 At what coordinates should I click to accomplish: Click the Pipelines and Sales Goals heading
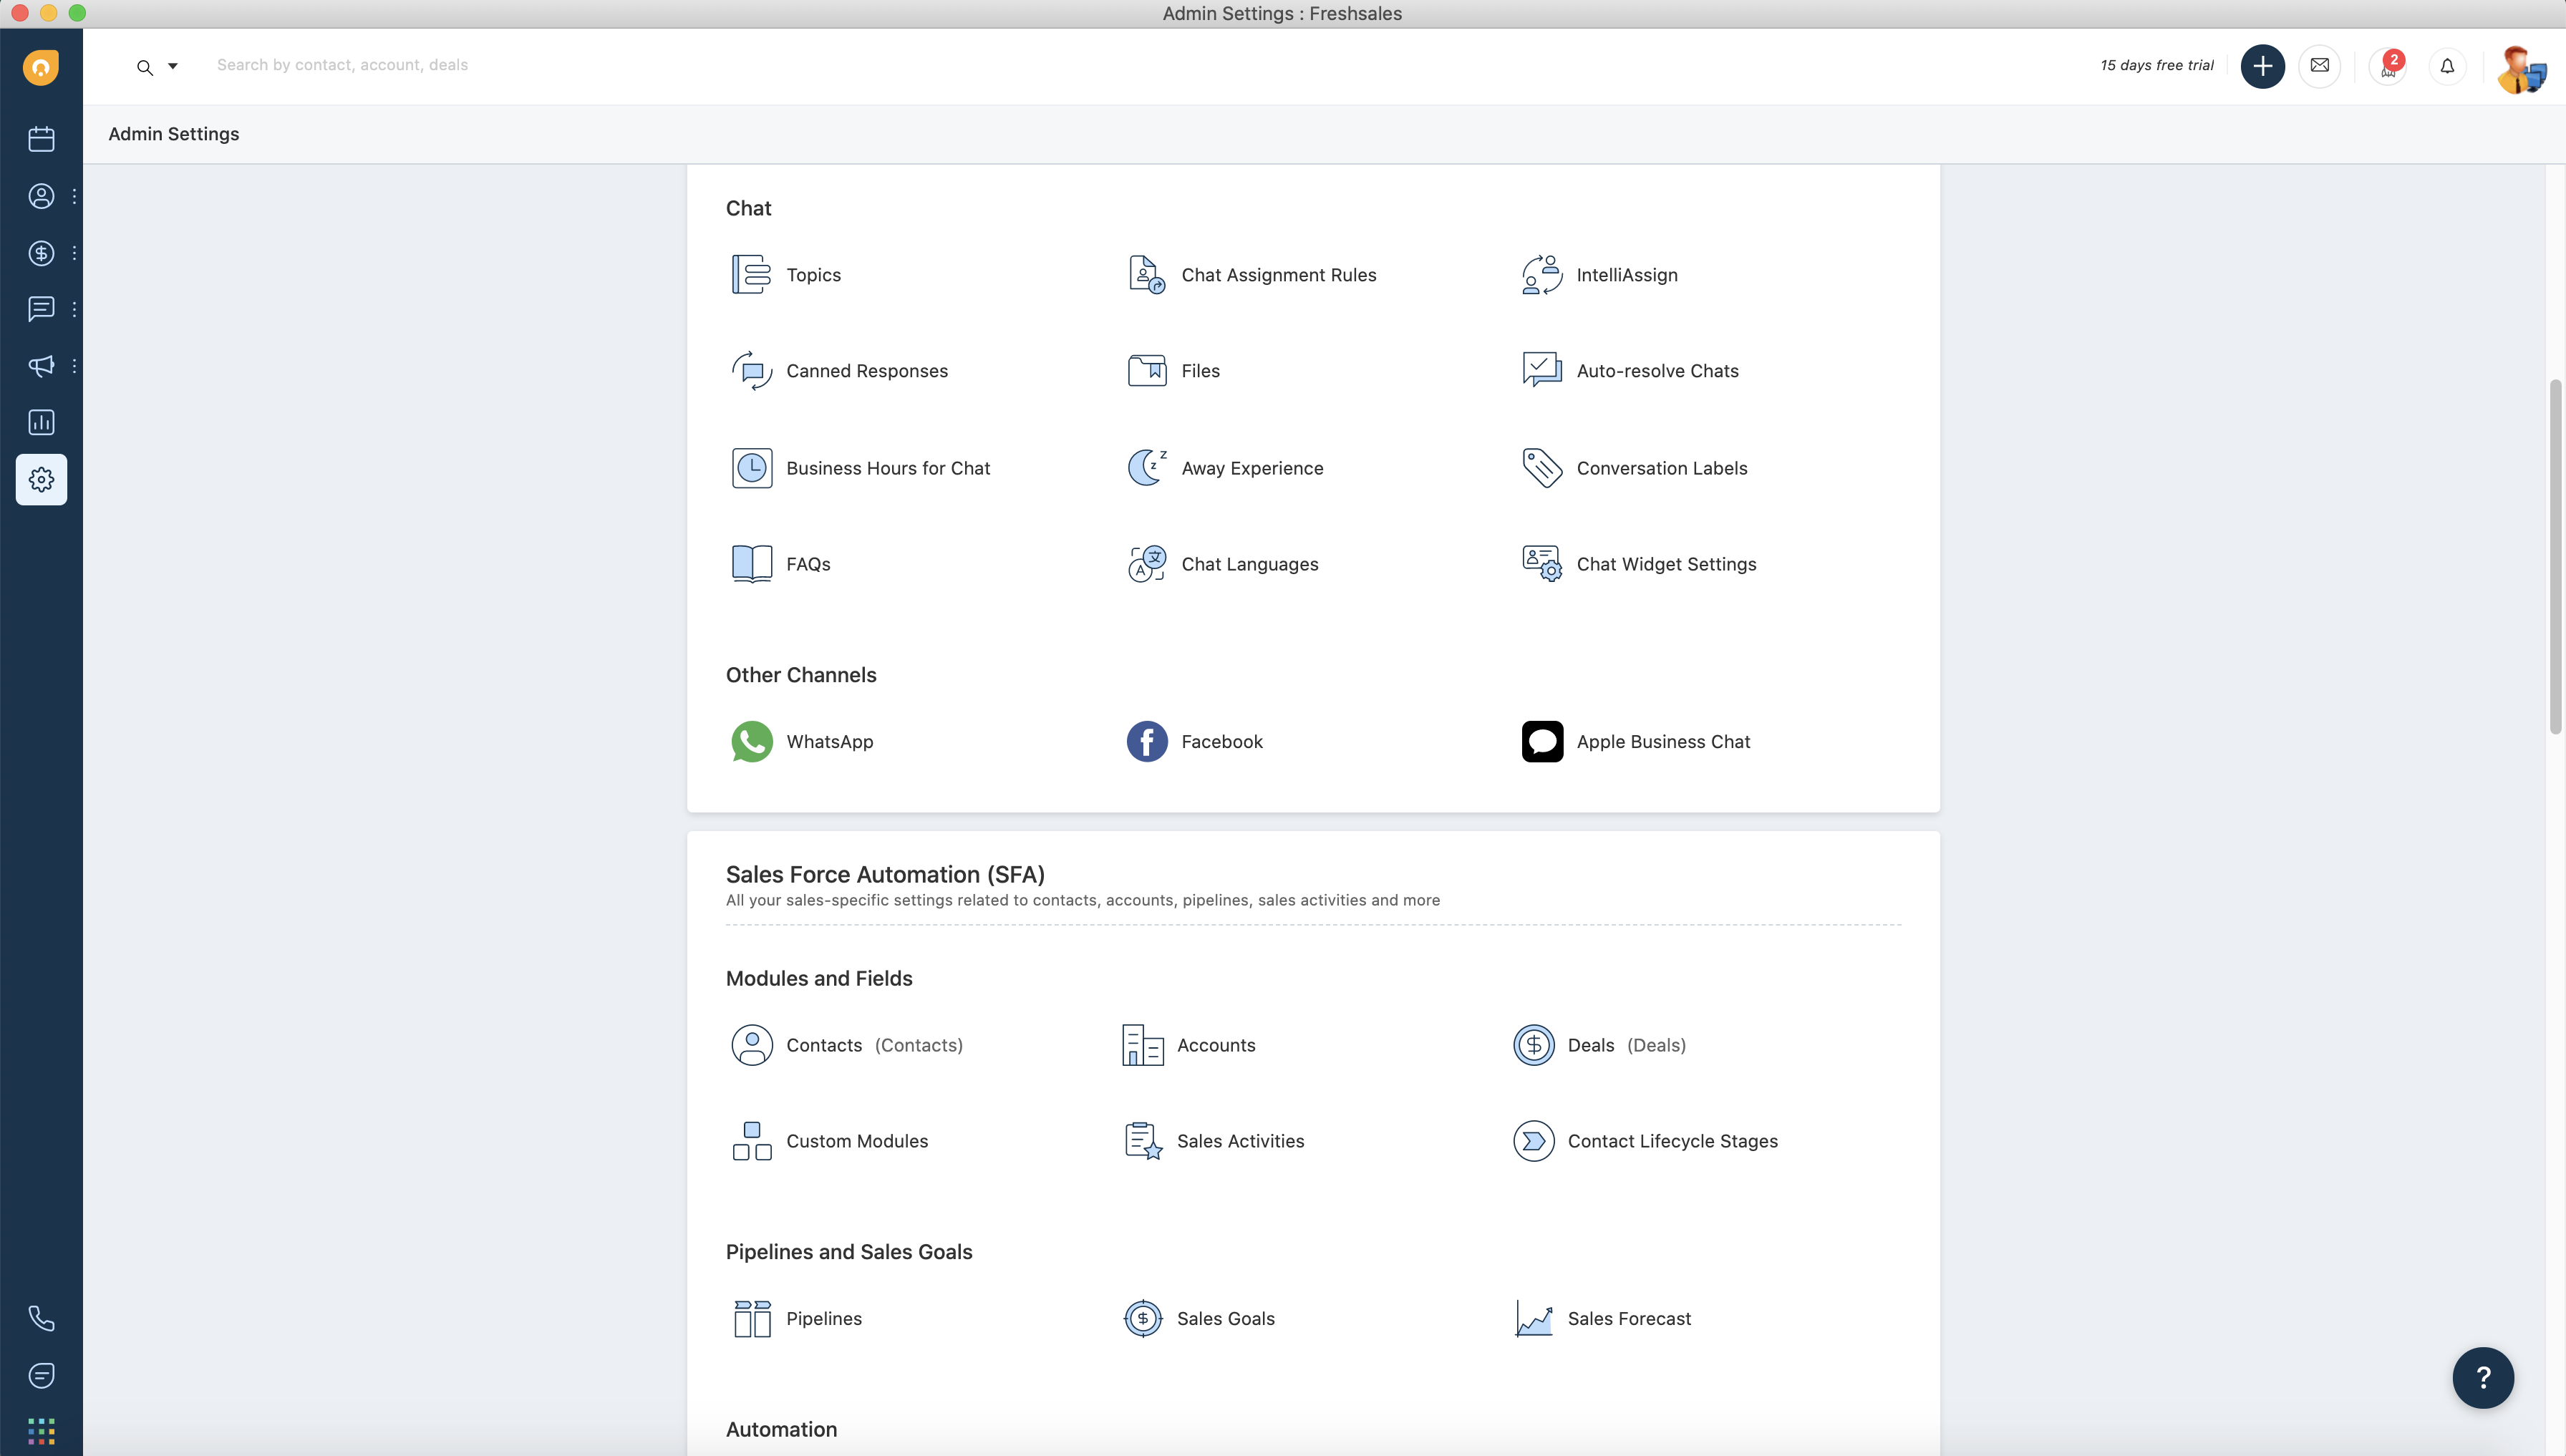849,1252
